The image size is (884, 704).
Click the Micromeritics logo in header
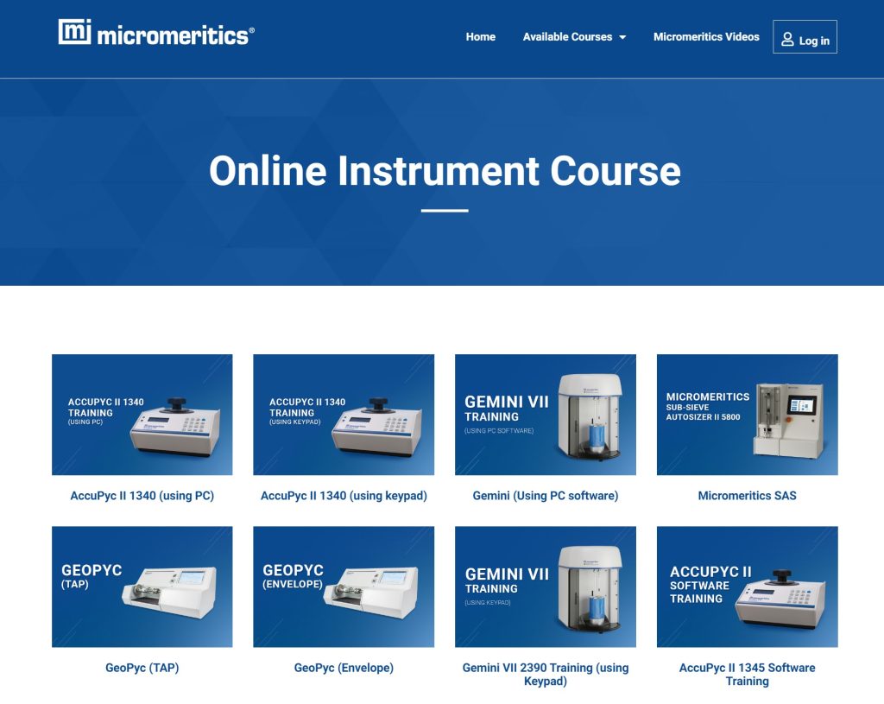coord(156,34)
